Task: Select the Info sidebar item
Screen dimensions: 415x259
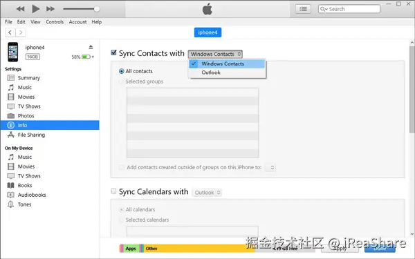Action: click(x=50, y=125)
